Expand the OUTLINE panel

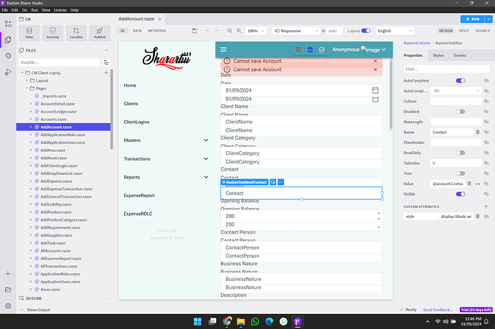106,298
